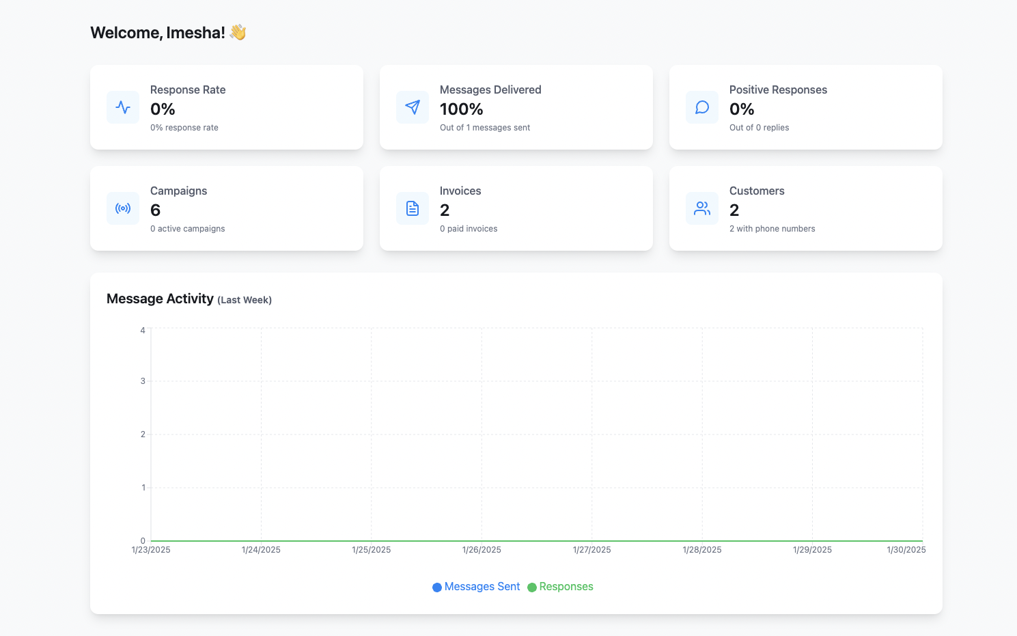Click '2 with phone numbers' subtext

point(772,229)
